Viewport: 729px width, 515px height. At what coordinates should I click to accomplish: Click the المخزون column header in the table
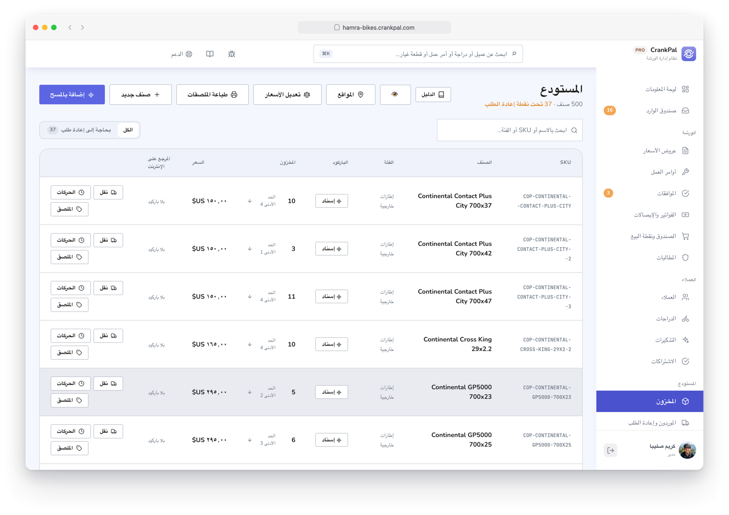(x=287, y=162)
